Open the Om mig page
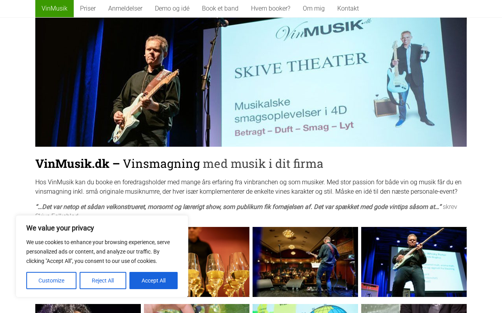Viewport: 502px width, 313px height. (314, 9)
